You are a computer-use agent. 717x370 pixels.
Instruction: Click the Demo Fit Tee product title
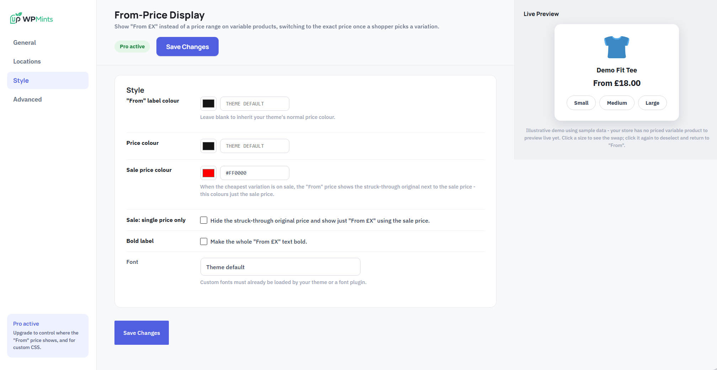click(x=617, y=70)
